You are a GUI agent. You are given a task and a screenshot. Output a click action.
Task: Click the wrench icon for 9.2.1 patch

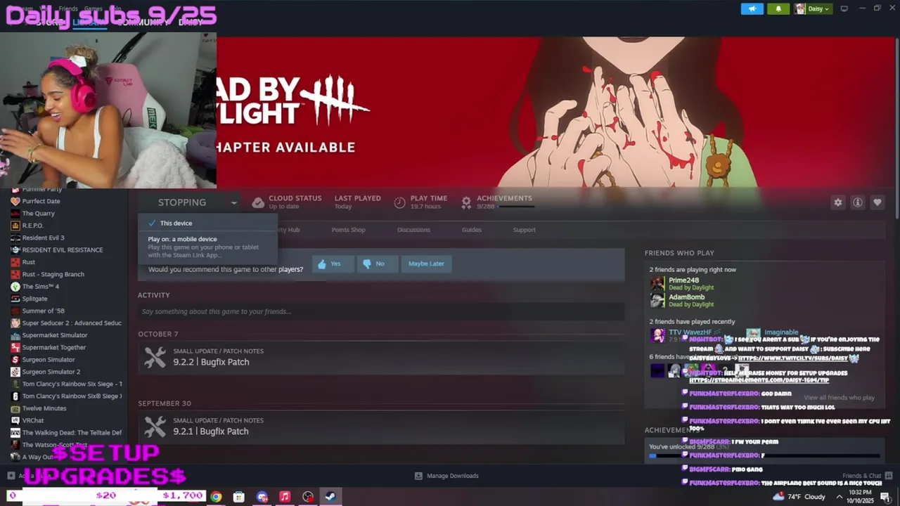tap(155, 426)
